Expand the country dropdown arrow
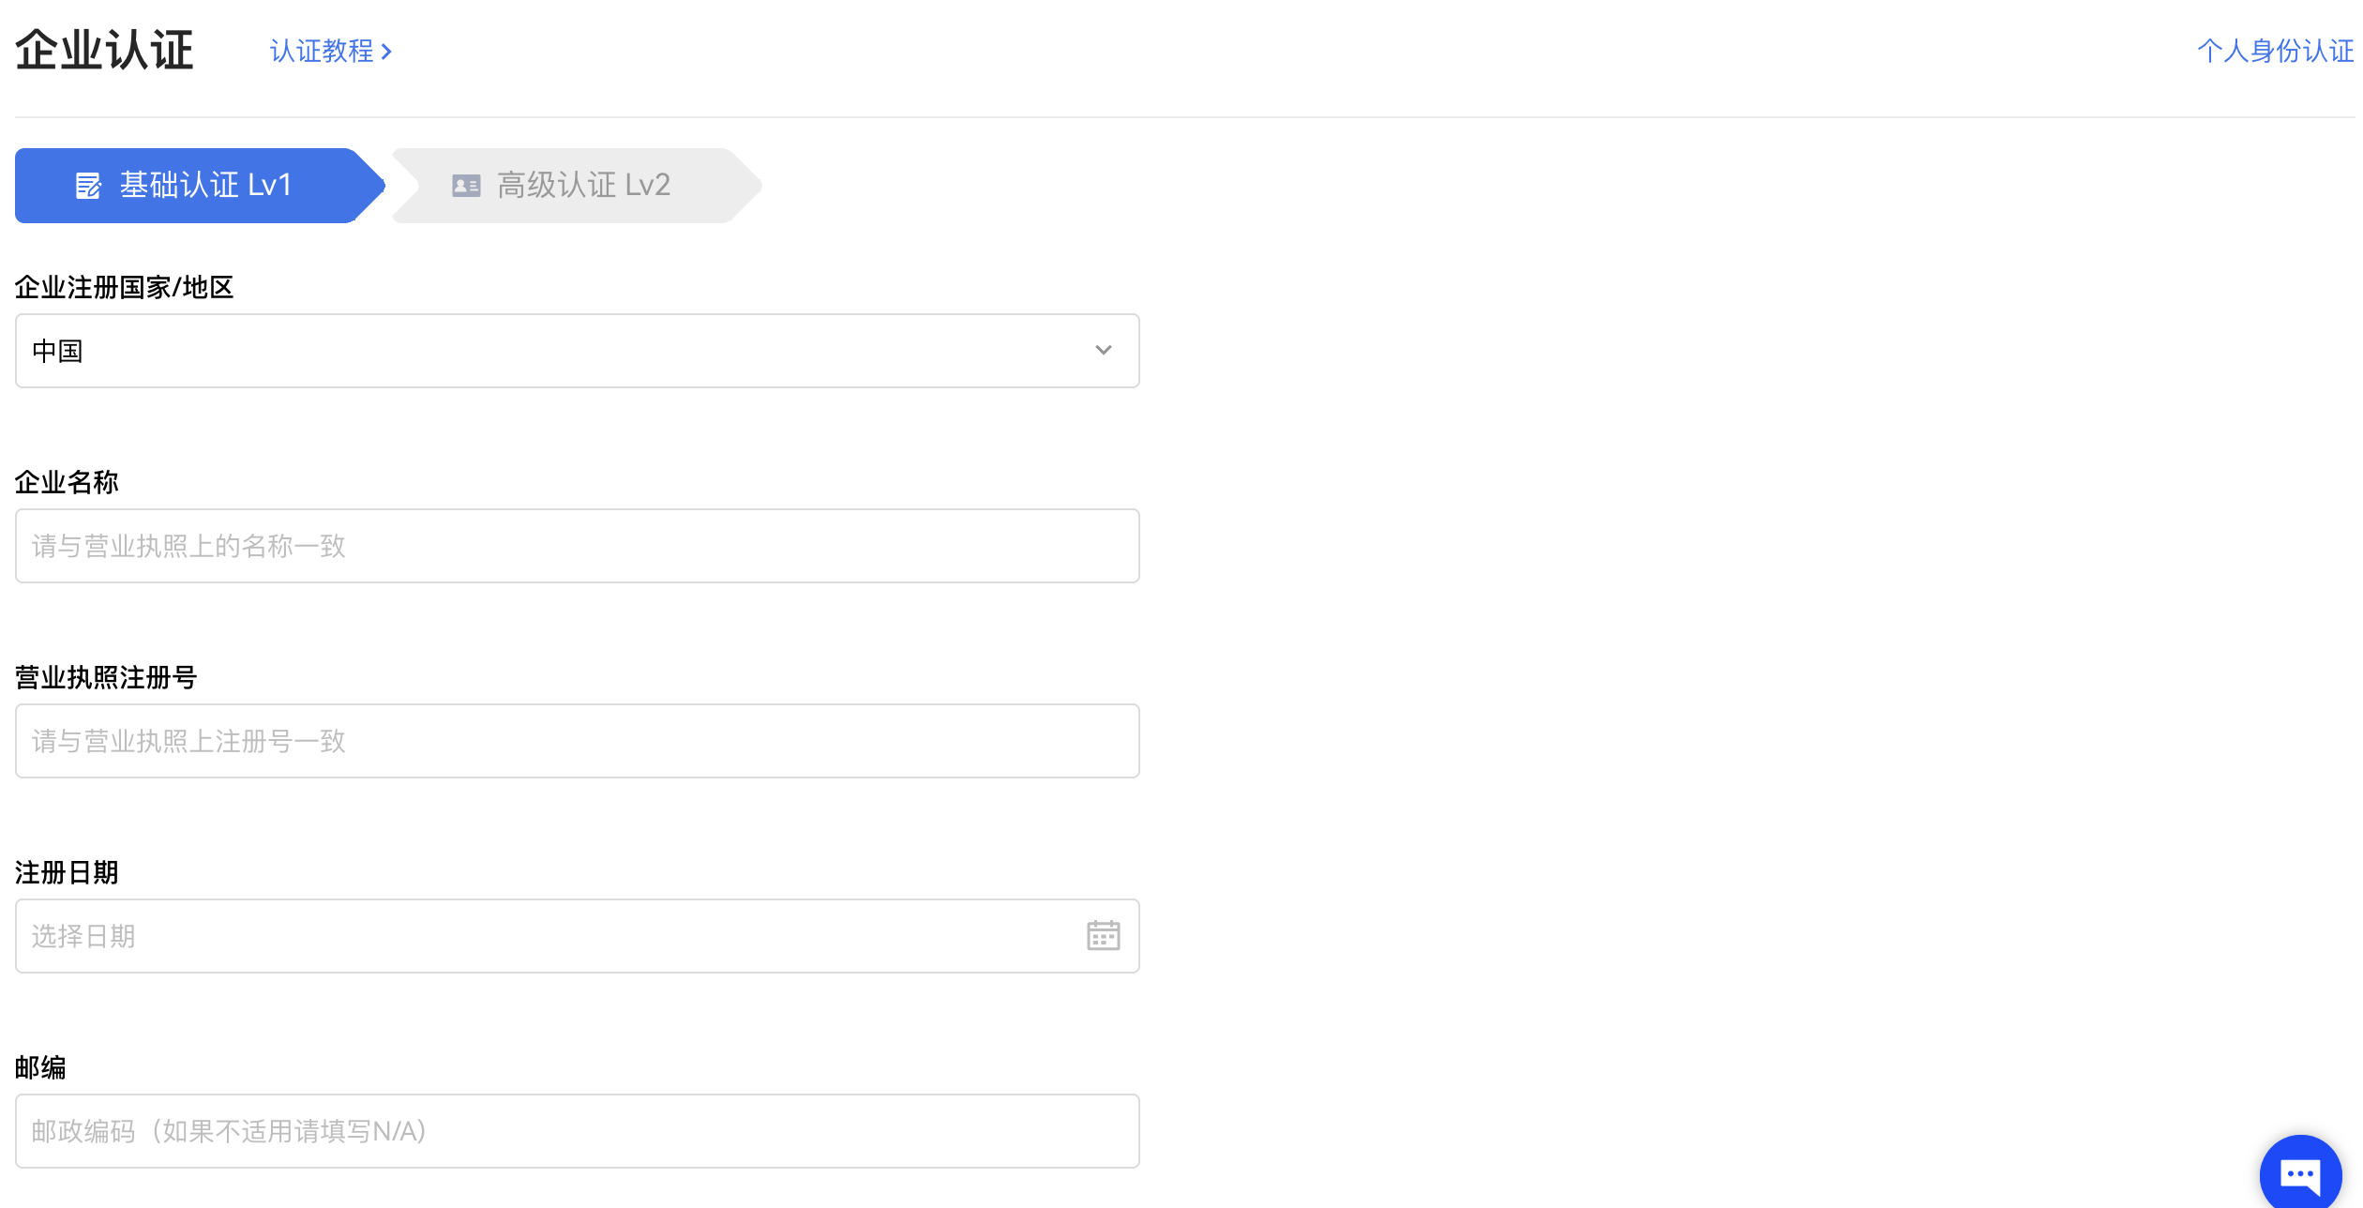Viewport: 2363px width, 1208px height. [1103, 350]
